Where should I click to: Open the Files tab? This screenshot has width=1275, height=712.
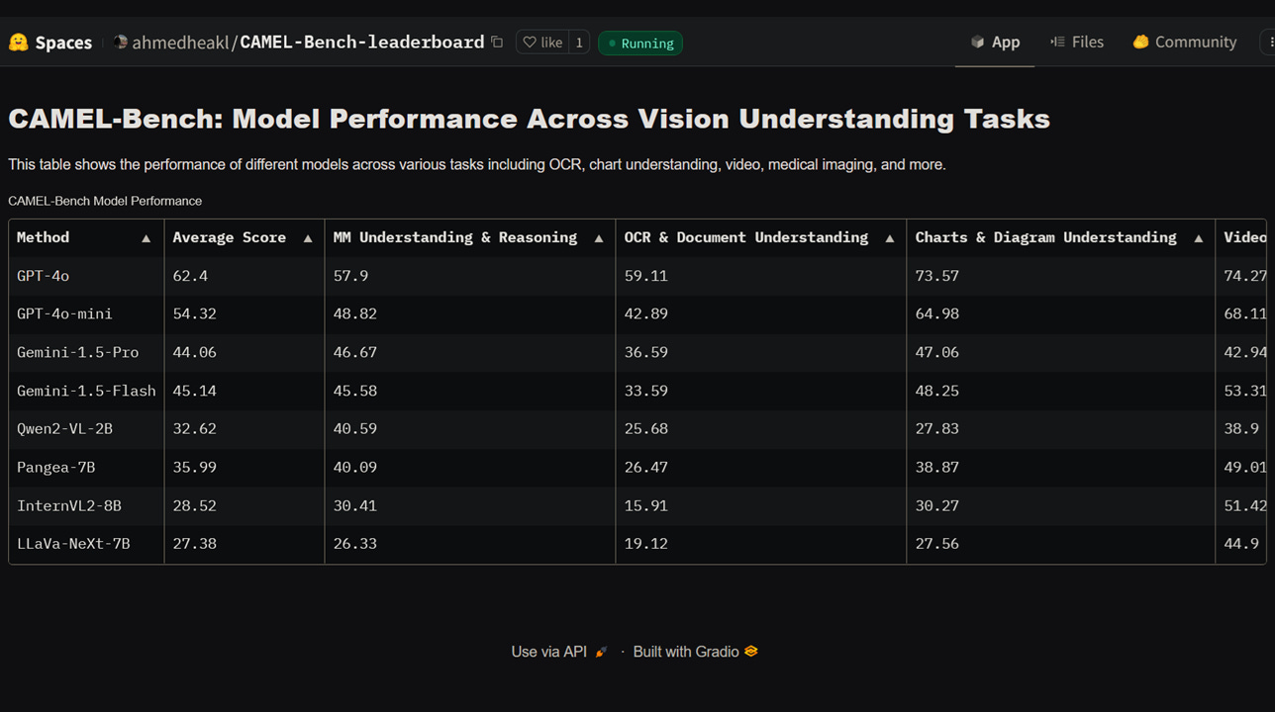point(1077,42)
